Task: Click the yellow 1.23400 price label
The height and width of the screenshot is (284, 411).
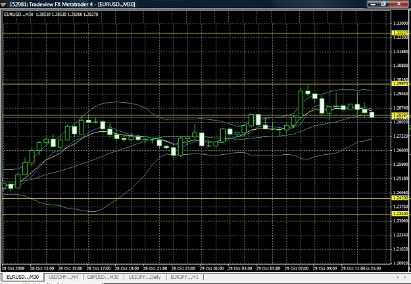Action: pos(400,214)
